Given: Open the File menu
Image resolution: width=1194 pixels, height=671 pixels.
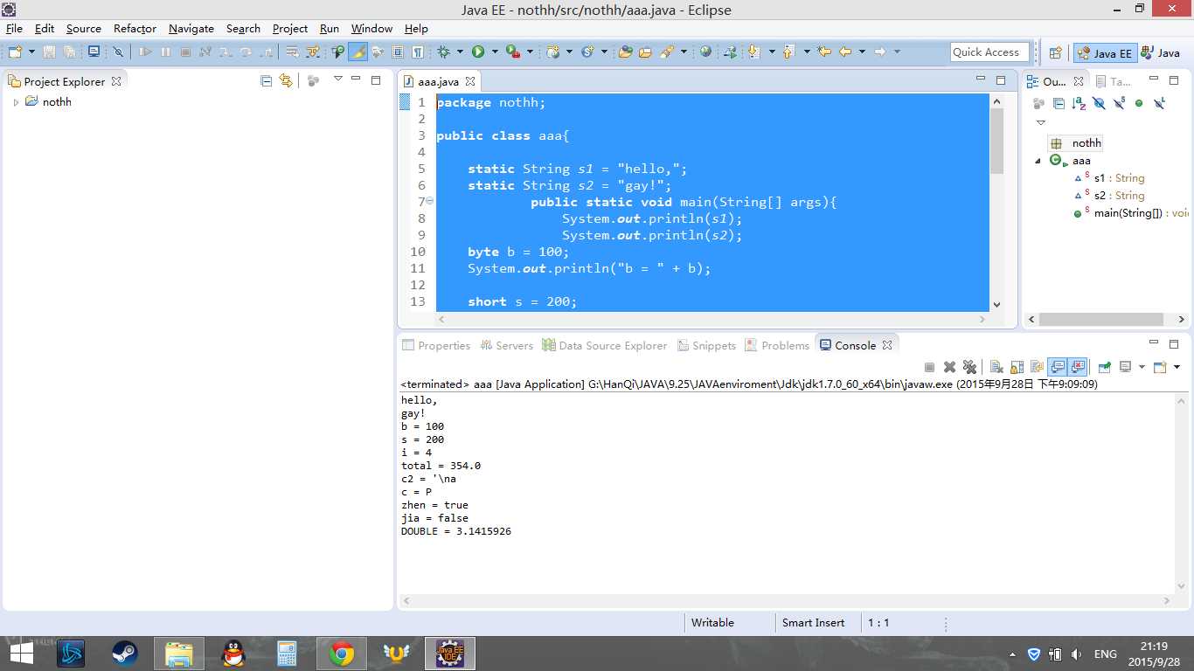Looking at the screenshot, I should coord(14,28).
